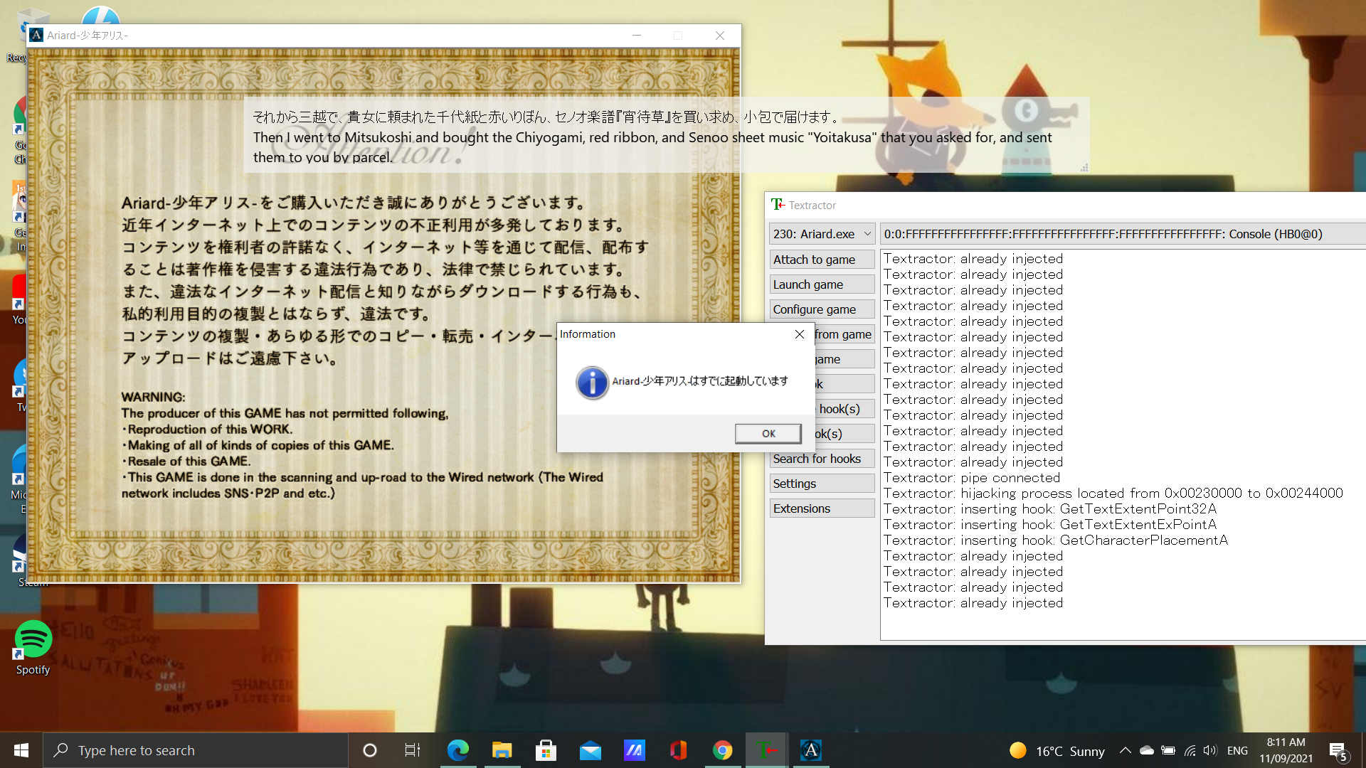
Task: Open the clock showing 8:11 AM
Action: coord(1286,750)
